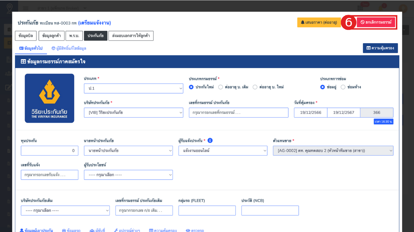Click the เลขที่กรมธรรม์ ประกันภัยเดิม input field
The width and height of the screenshot is (414, 232).
point(144,211)
